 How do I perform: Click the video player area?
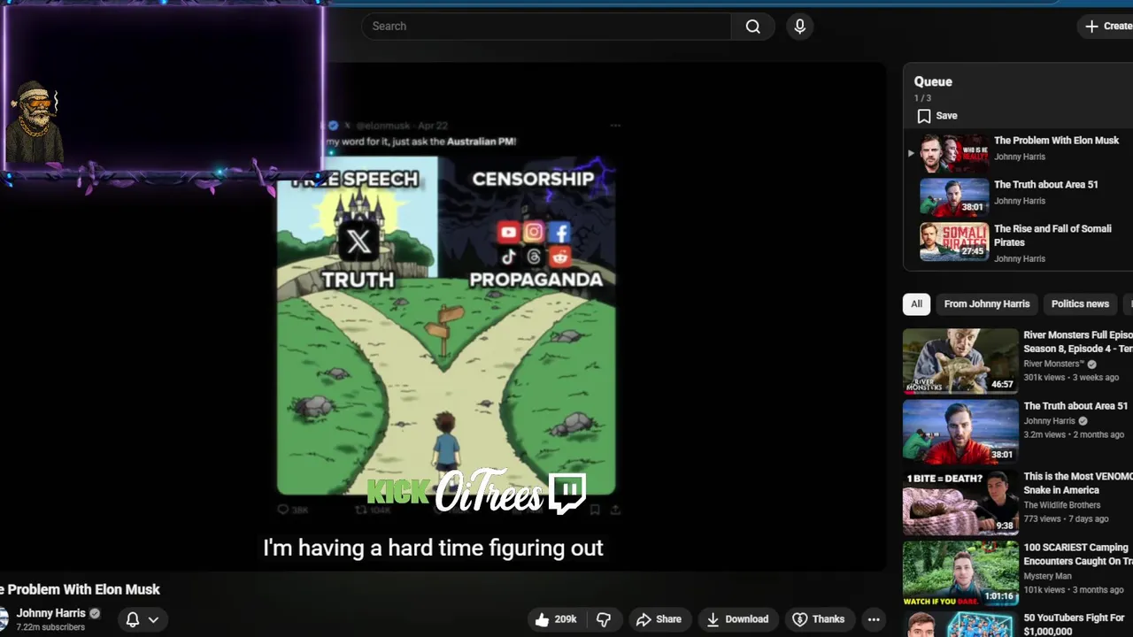(443, 317)
